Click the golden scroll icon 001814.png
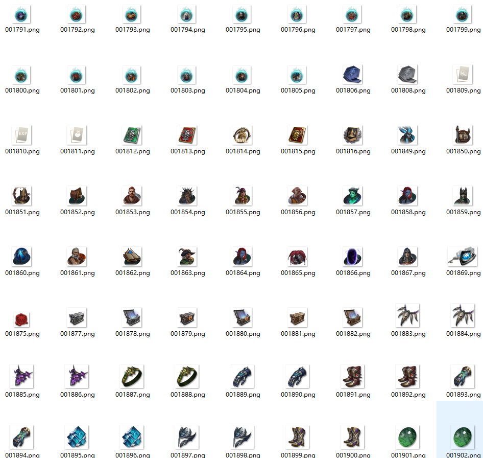Screen dimensions: 483x458 (x=241, y=135)
